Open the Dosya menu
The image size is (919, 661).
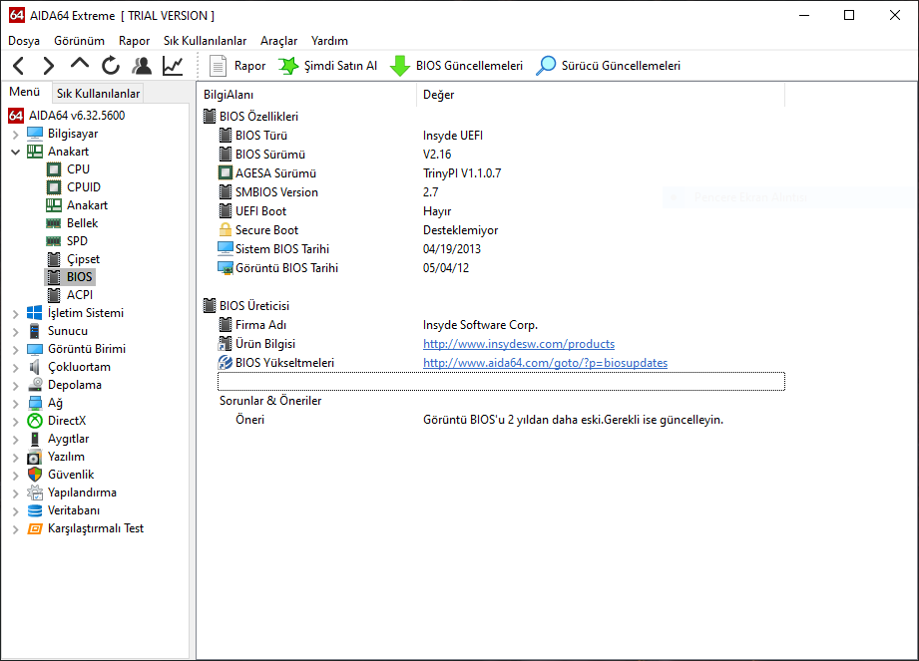pyautogui.click(x=23, y=41)
